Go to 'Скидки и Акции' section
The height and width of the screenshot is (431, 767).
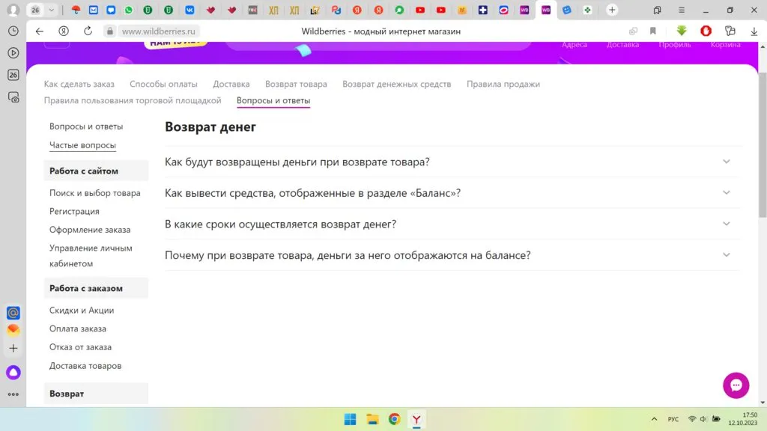pos(82,311)
